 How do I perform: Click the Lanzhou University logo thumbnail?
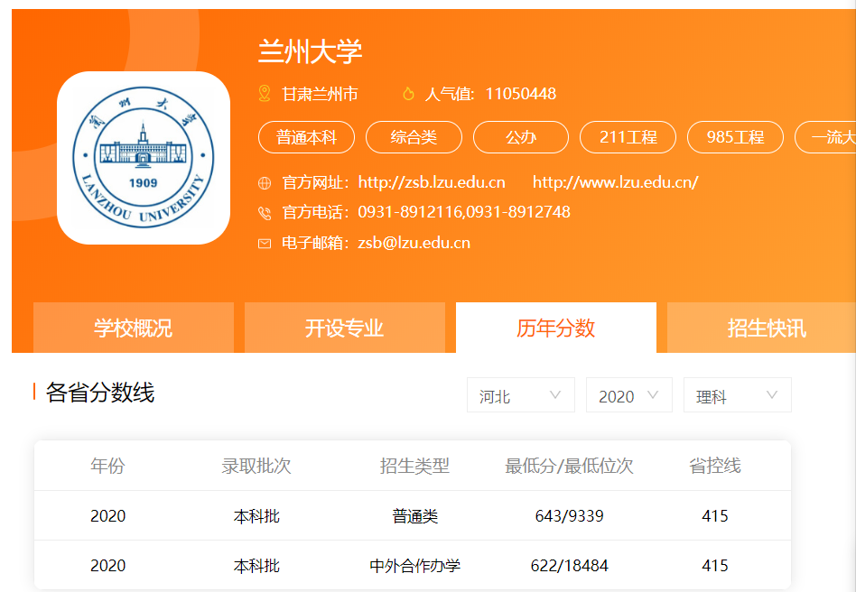pos(143,158)
